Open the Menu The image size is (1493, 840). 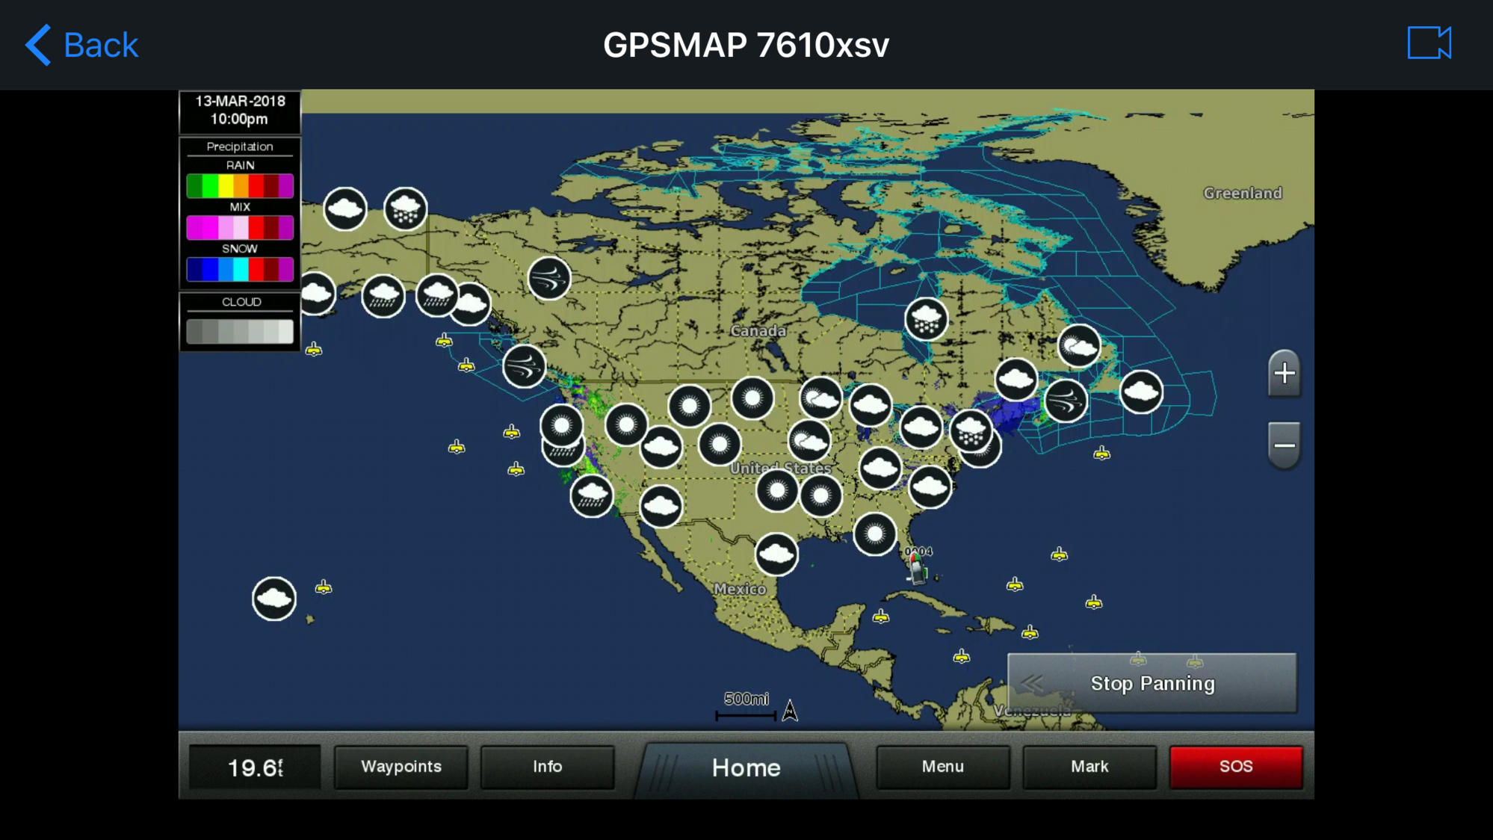coord(942,766)
